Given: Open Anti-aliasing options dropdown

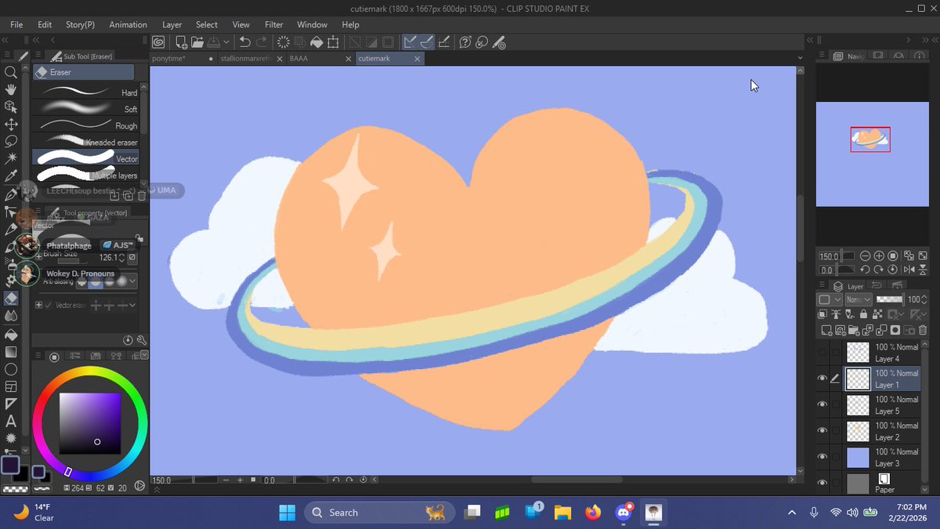Looking at the screenshot, I should tap(133, 281).
